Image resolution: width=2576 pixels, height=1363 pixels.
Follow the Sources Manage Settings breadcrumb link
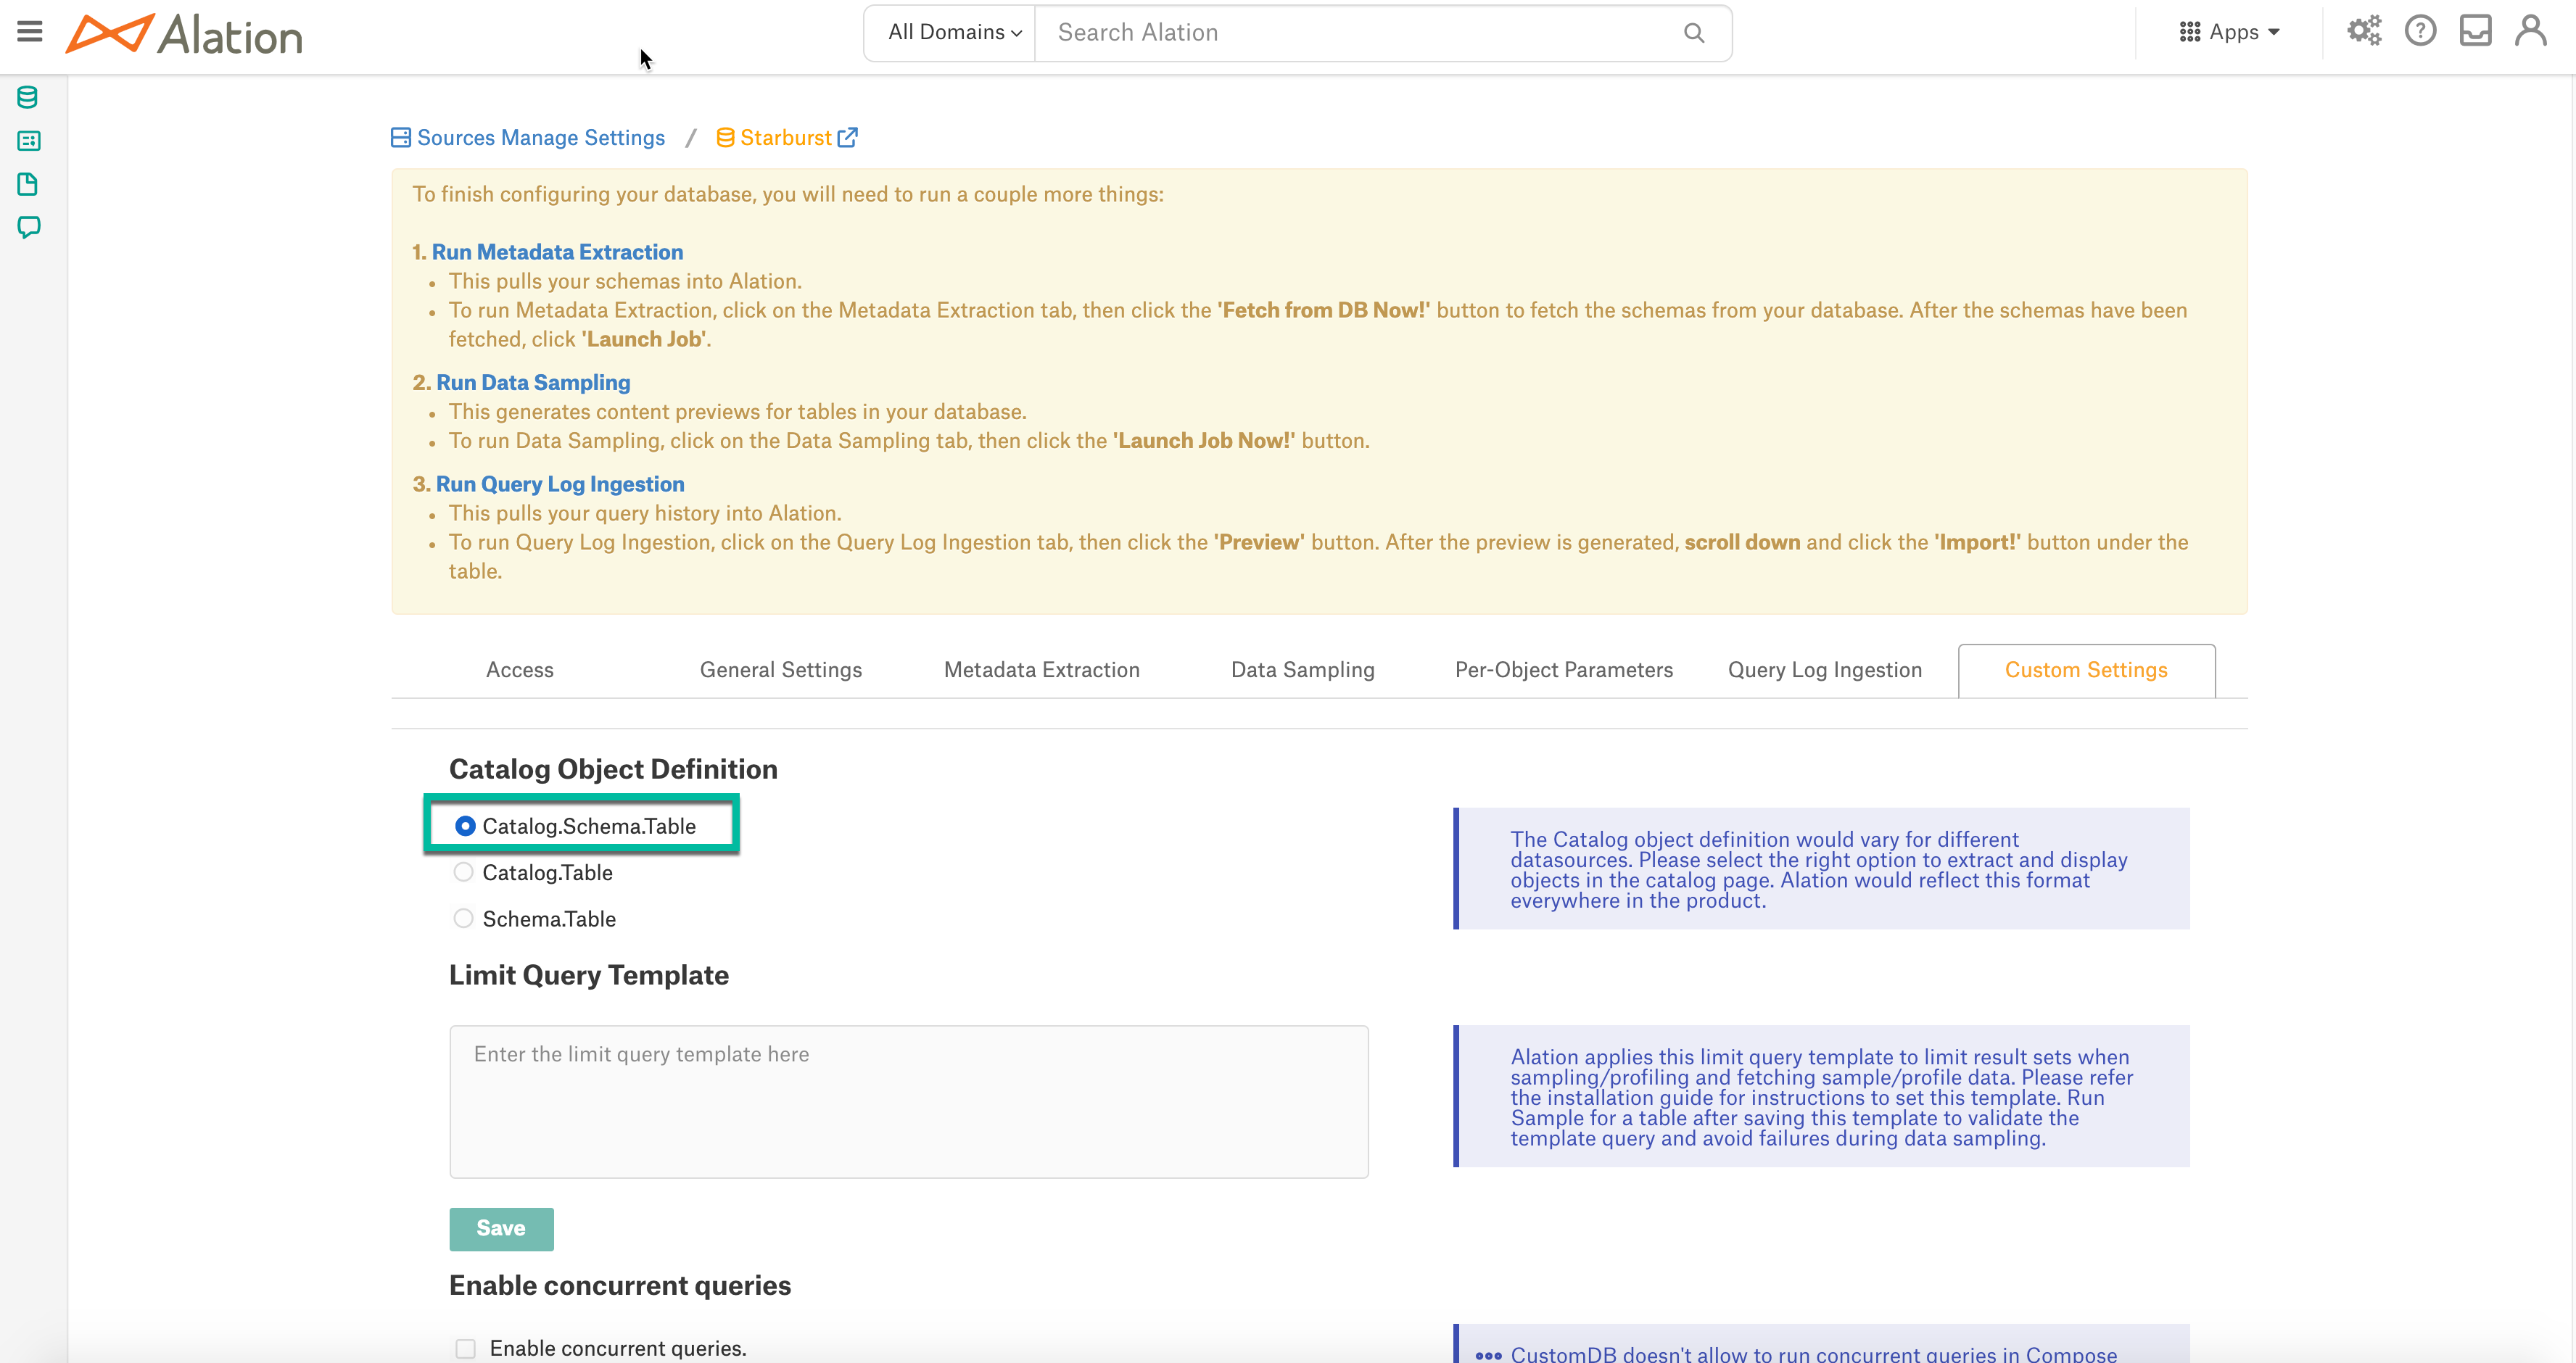pos(541,138)
